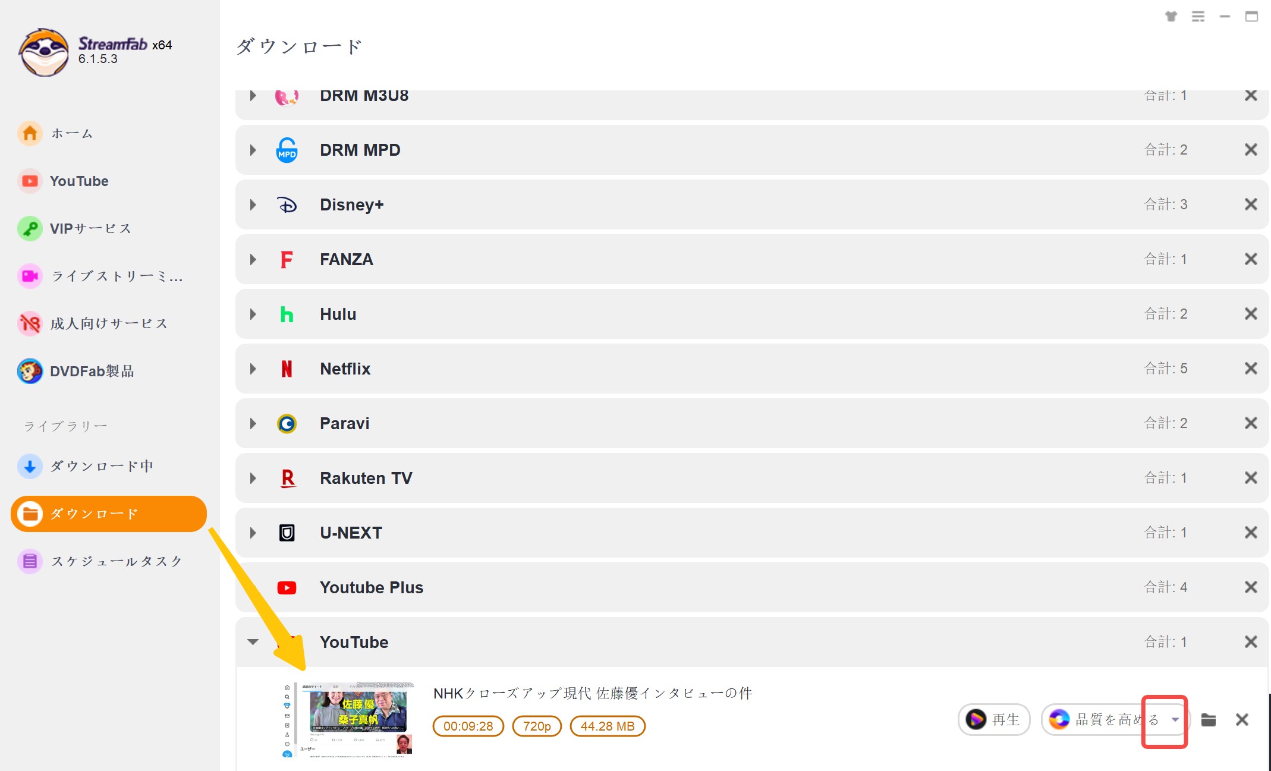Open the hamburger menu in title bar
The width and height of the screenshot is (1271, 771).
coord(1198,16)
